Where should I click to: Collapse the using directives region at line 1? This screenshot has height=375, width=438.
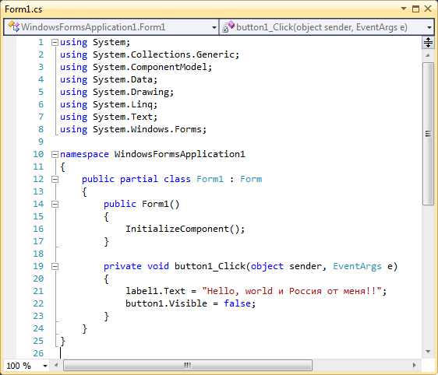click(55, 42)
